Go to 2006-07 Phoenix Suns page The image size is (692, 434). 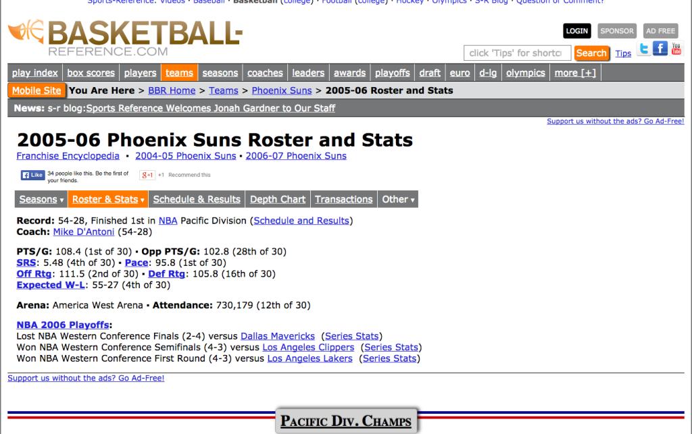click(x=296, y=155)
